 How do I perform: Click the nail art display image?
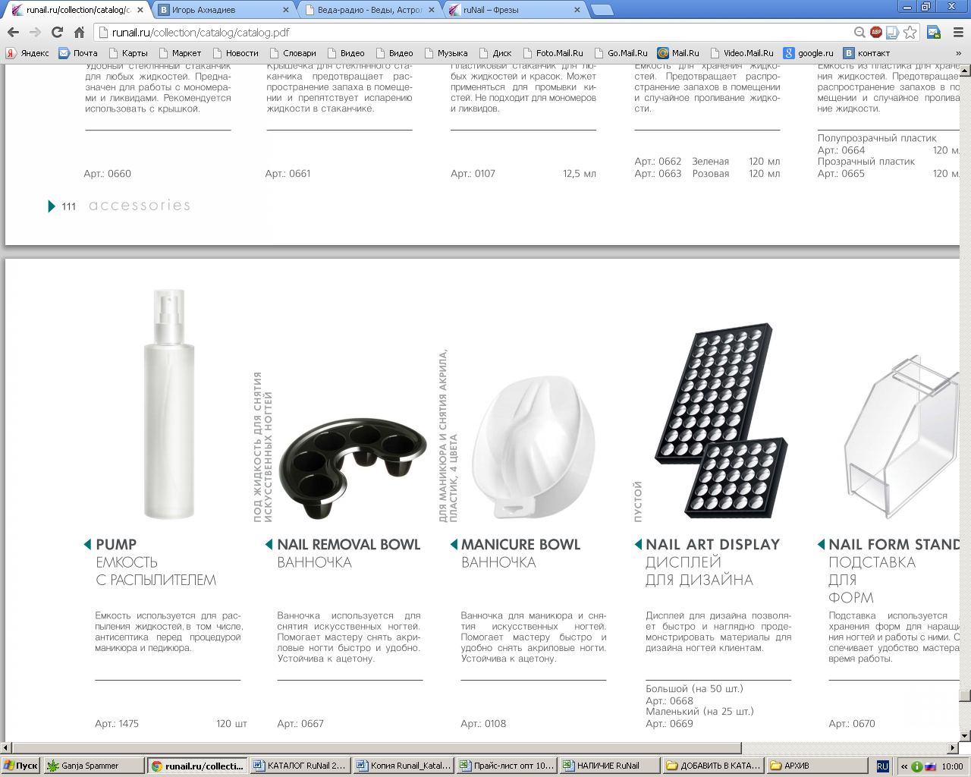[721, 421]
